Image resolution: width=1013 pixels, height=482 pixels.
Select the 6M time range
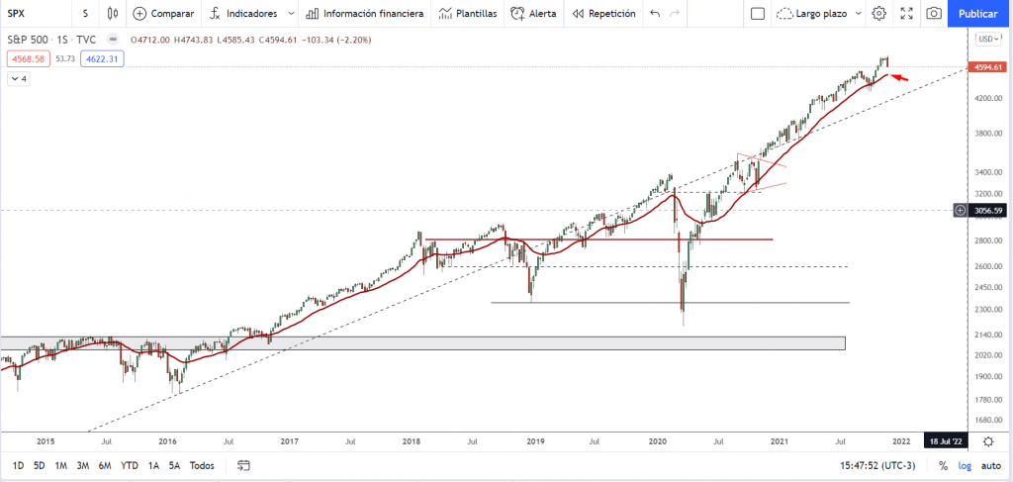tap(105, 465)
